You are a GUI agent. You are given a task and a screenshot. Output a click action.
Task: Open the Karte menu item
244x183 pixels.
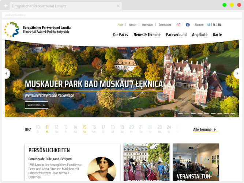(217, 35)
